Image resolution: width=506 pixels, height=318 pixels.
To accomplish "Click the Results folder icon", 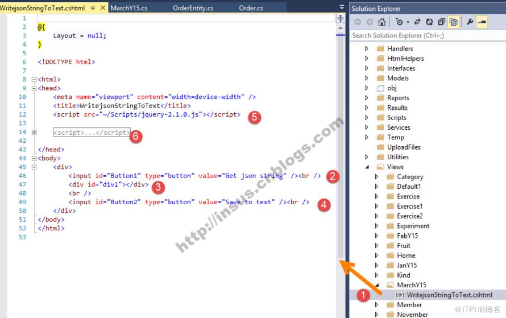I will pos(380,108).
